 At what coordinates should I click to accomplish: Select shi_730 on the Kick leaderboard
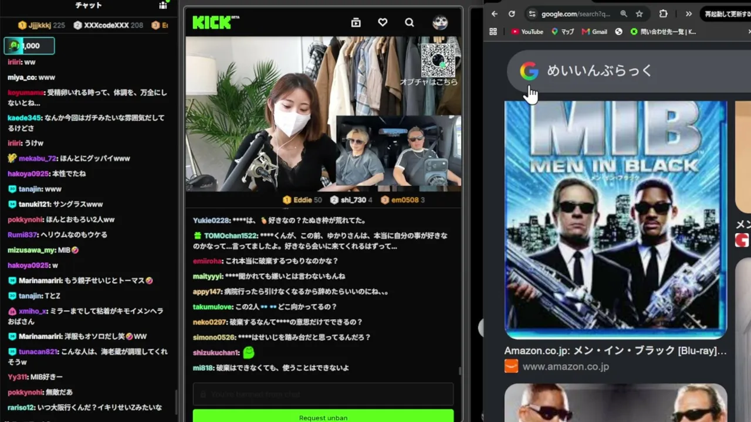point(350,200)
